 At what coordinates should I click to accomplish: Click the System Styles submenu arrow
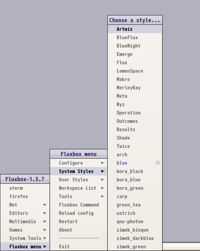point(103,171)
